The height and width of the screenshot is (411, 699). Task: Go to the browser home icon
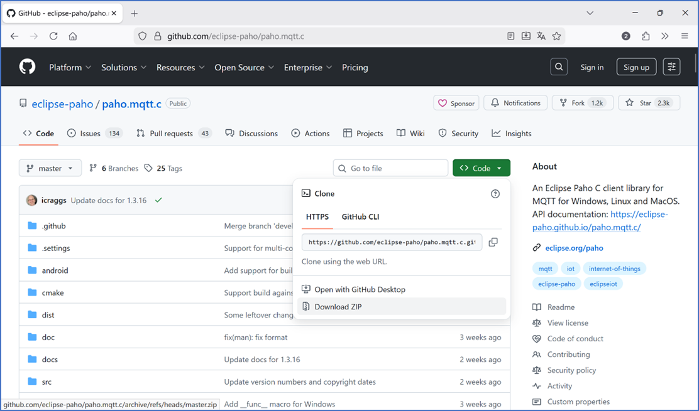pyautogui.click(x=73, y=36)
